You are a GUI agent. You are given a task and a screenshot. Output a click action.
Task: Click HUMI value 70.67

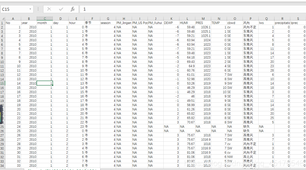point(187,122)
